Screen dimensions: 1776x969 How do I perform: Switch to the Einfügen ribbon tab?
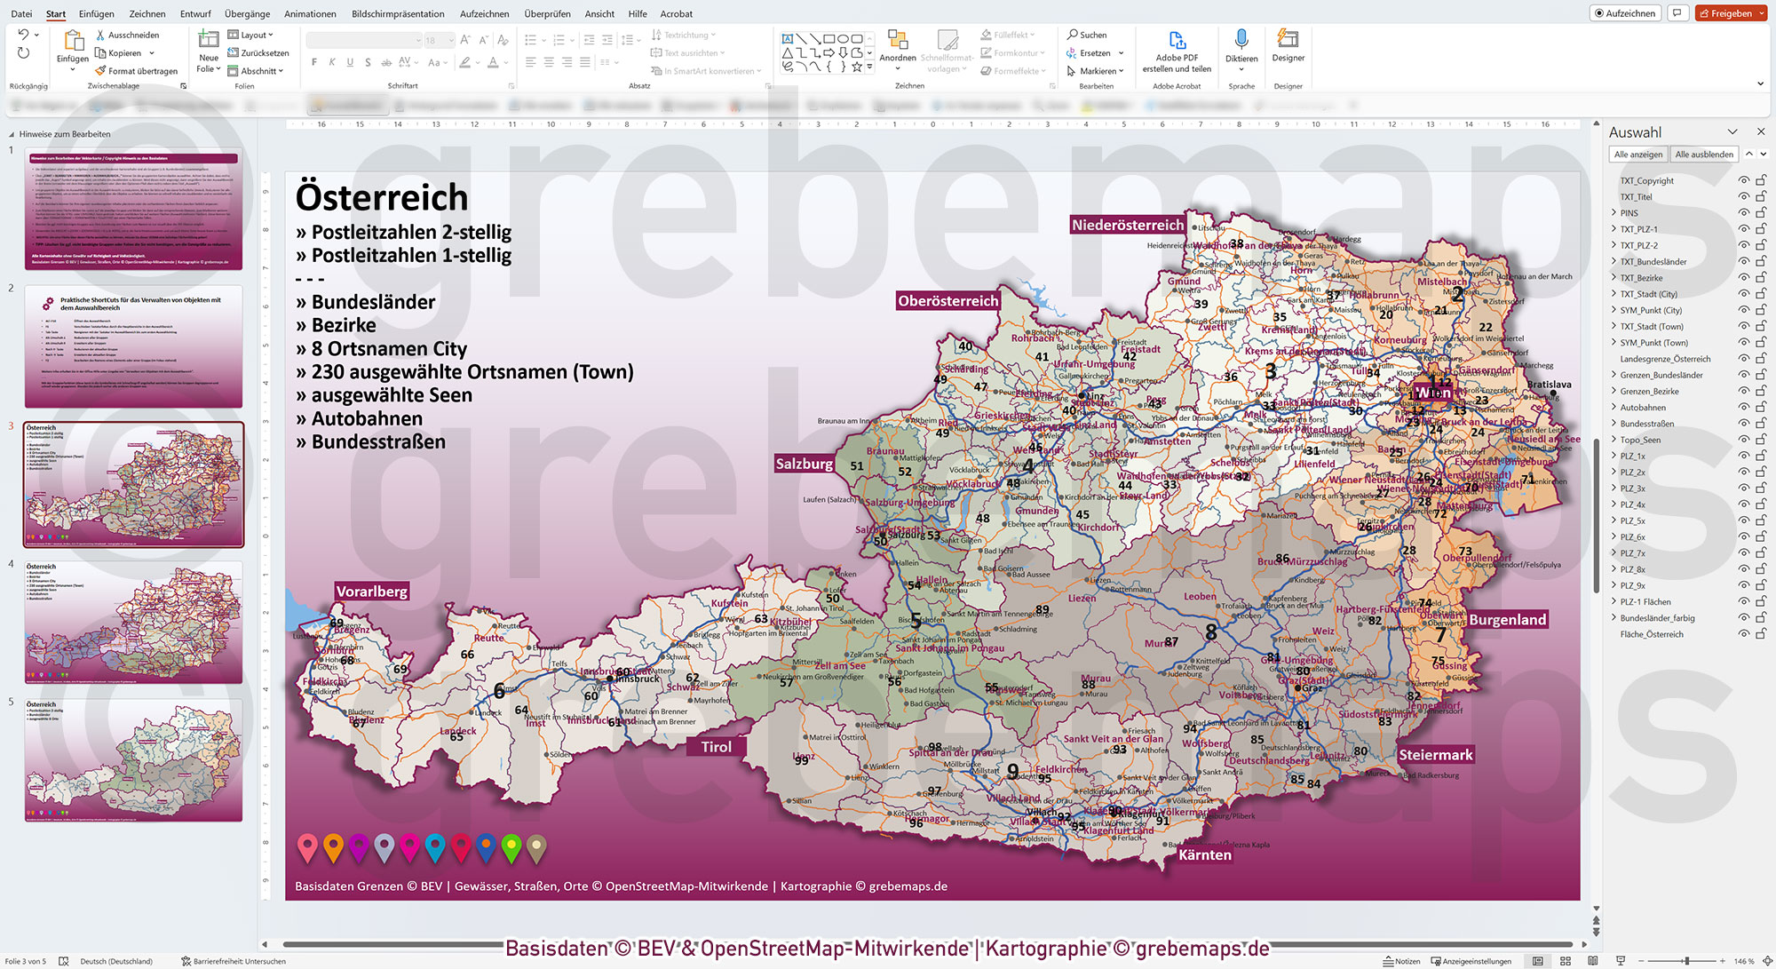click(96, 13)
